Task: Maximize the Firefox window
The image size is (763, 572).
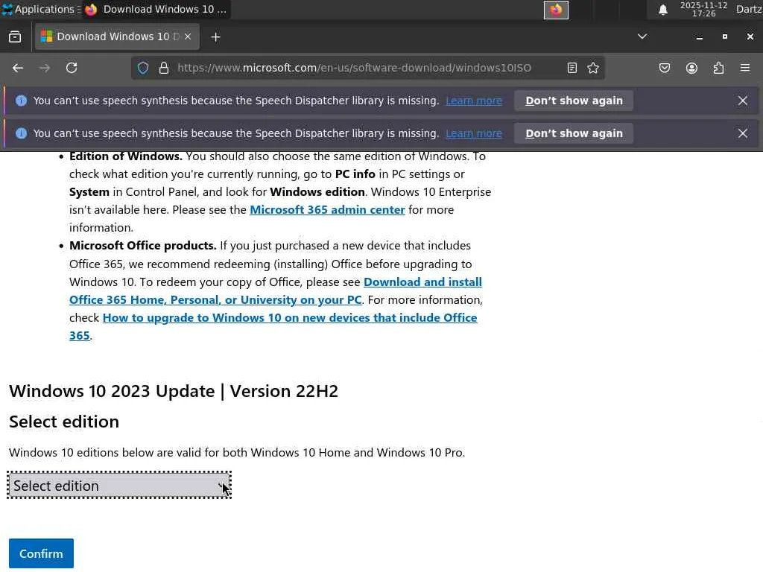Action: [724, 37]
